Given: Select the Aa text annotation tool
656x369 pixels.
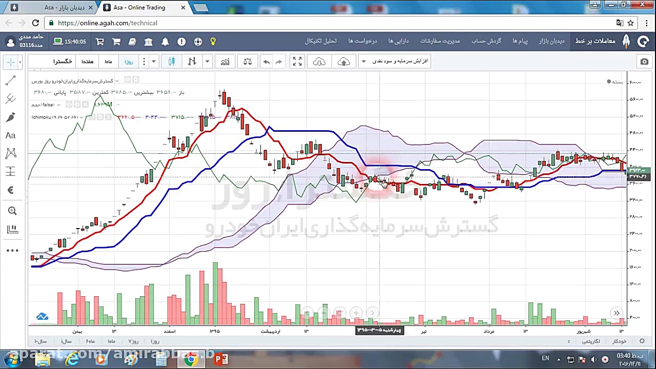Looking at the screenshot, I should 10,136.
